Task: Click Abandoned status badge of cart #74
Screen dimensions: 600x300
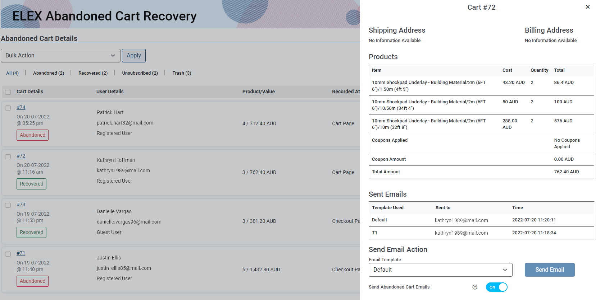Action: click(x=32, y=135)
